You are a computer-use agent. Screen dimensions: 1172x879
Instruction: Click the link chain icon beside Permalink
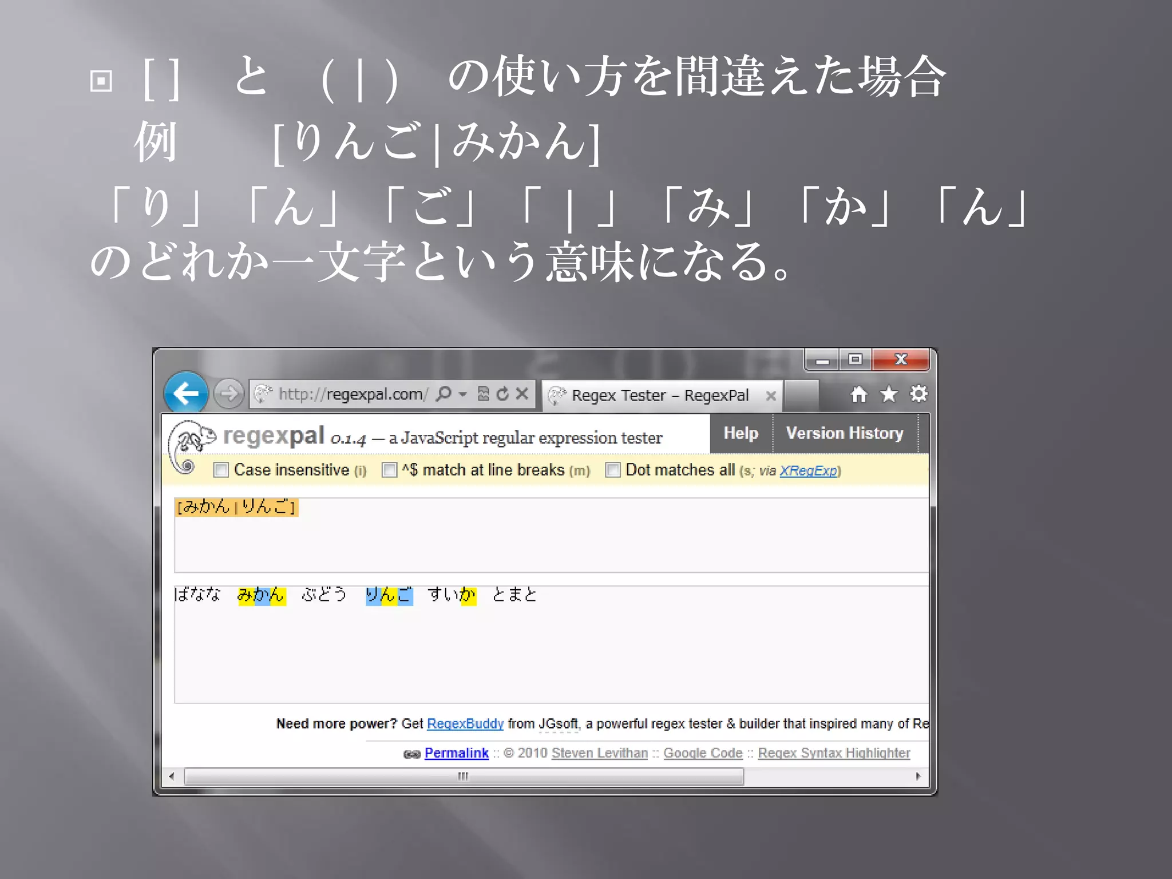(412, 754)
